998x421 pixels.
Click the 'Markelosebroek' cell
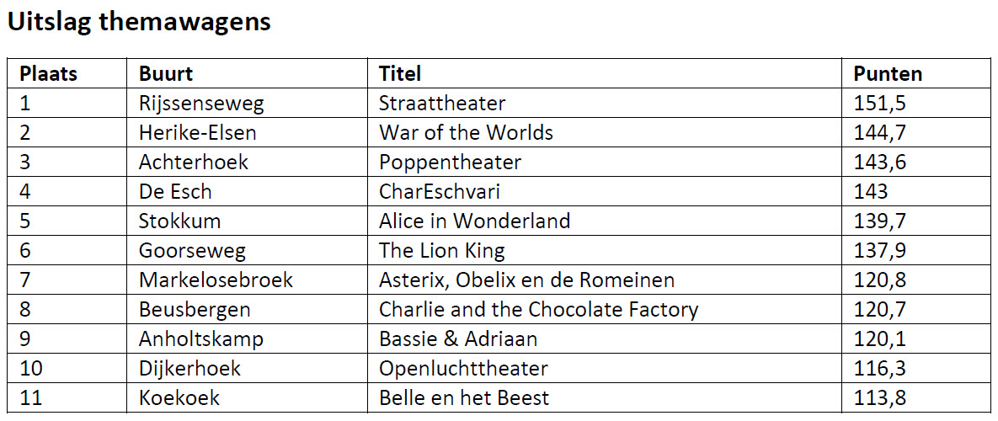[216, 280]
